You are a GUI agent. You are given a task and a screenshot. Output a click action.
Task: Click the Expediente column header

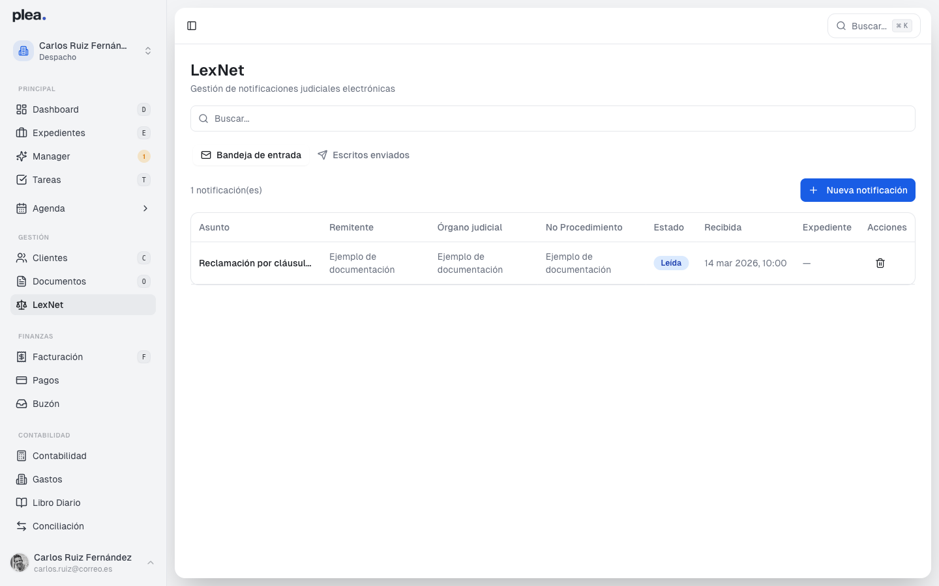pos(827,227)
